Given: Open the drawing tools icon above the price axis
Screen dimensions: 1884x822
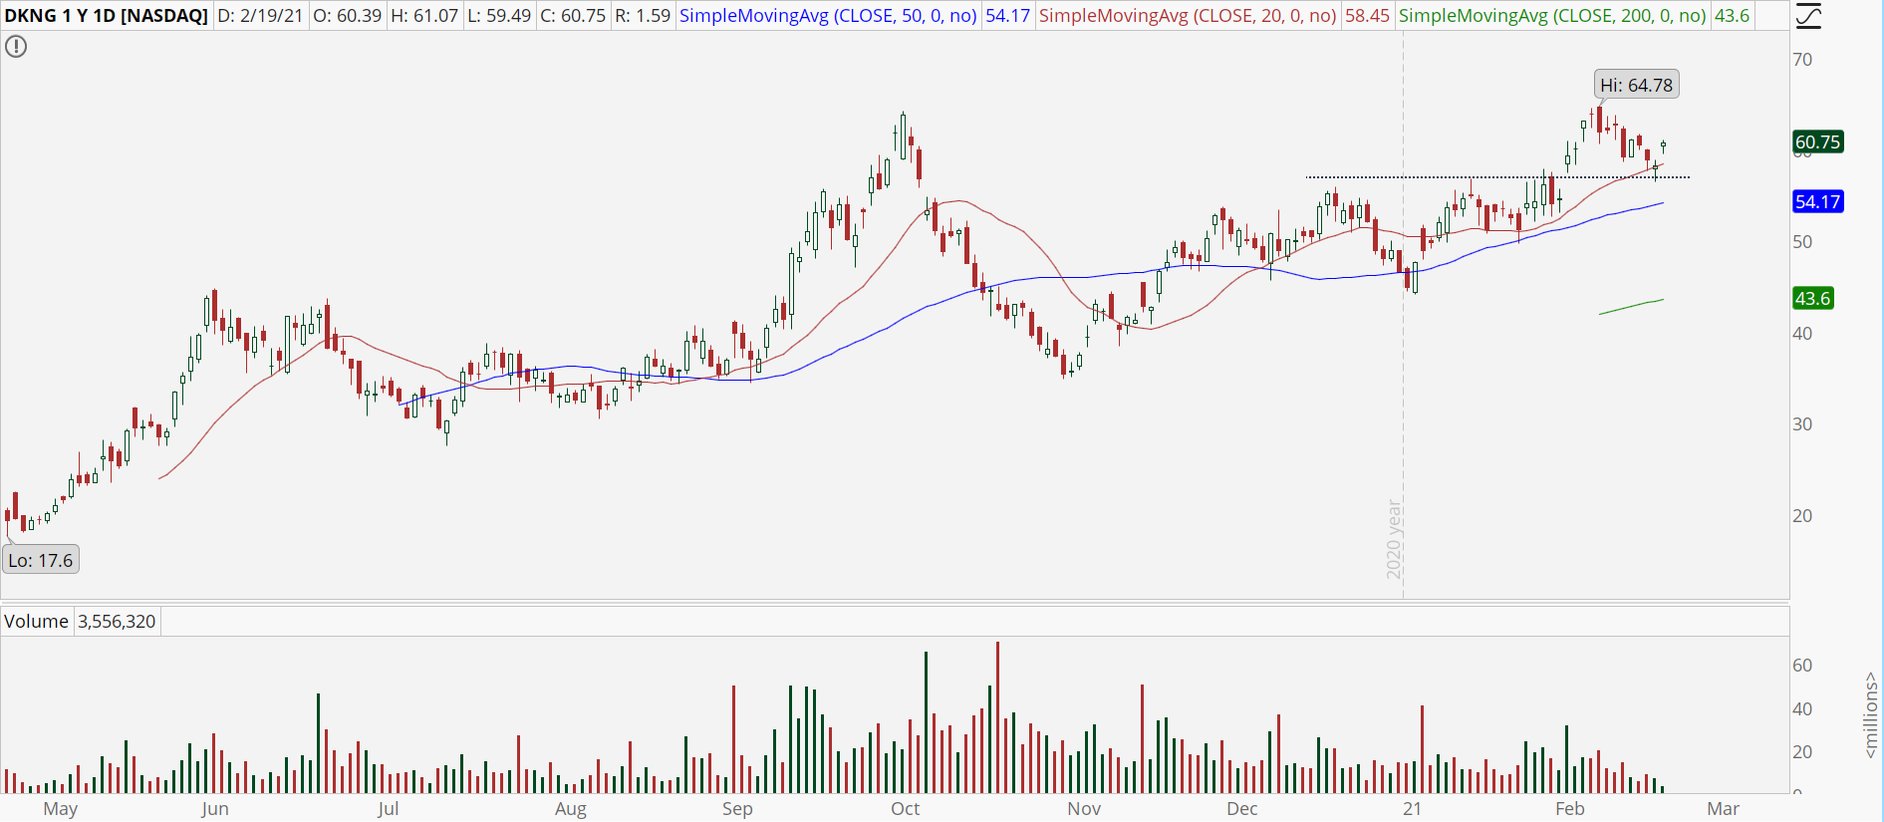Looking at the screenshot, I should pos(1808,16).
